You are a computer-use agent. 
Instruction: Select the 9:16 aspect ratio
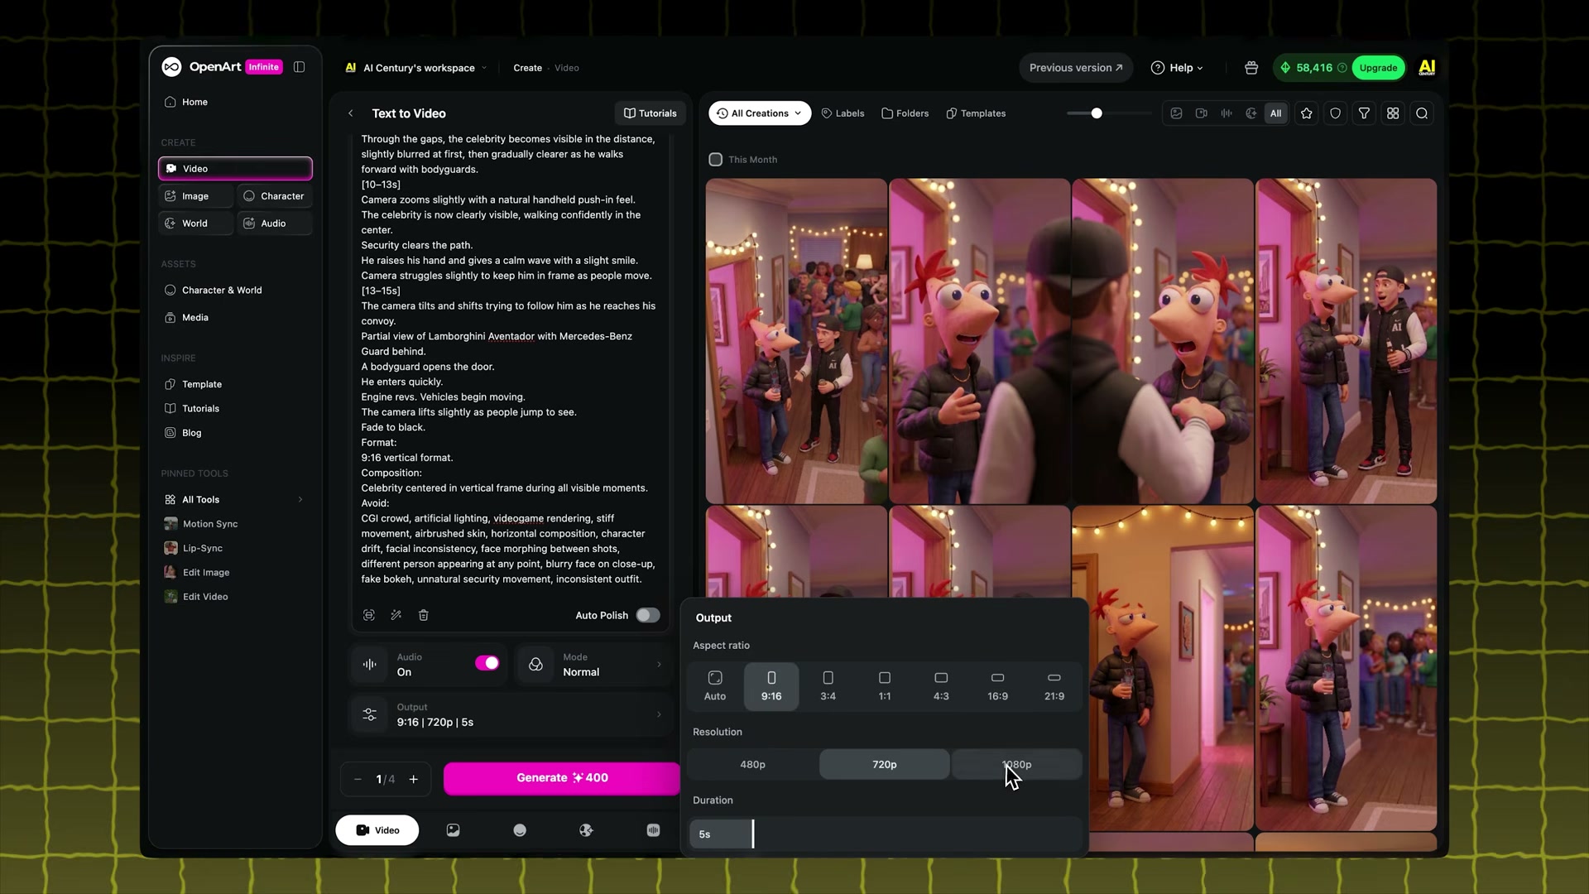click(771, 686)
